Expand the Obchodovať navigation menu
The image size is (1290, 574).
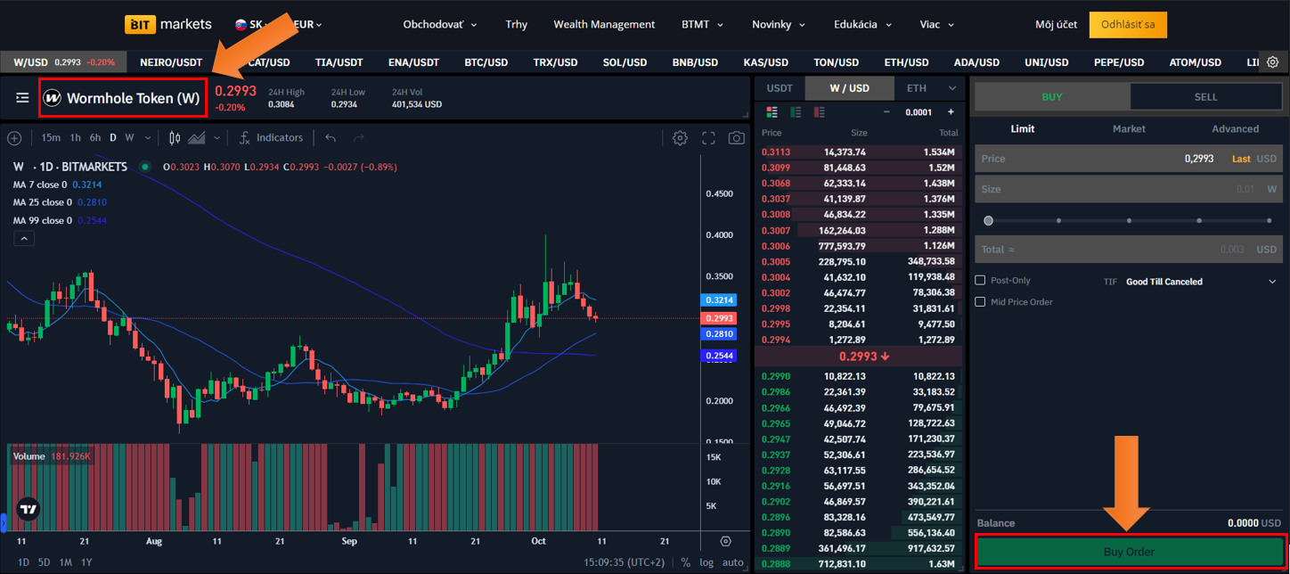[440, 25]
